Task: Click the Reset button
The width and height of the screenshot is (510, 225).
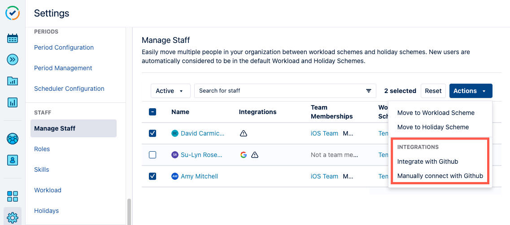Action: (x=433, y=91)
